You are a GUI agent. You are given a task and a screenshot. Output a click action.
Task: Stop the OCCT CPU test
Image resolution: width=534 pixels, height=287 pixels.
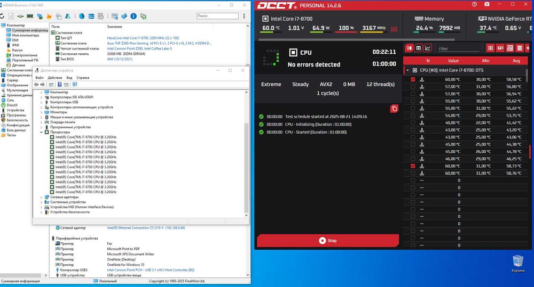click(328, 241)
